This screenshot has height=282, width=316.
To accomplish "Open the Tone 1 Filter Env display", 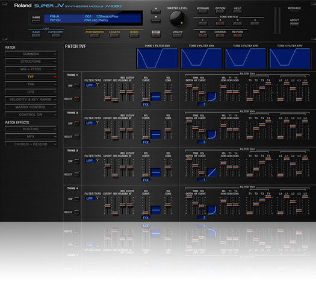I will [157, 58].
